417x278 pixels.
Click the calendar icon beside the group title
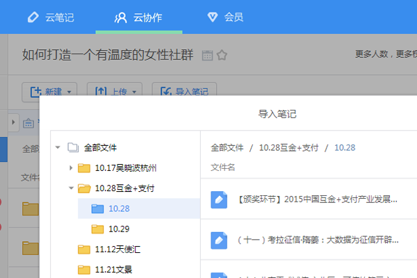[207, 56]
